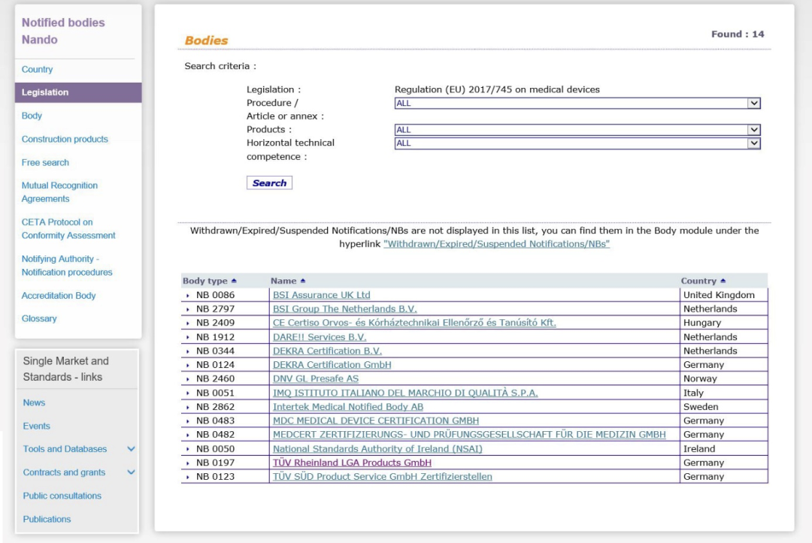The image size is (812, 543).
Task: Click NB 2797 body number
Action: [215, 309]
